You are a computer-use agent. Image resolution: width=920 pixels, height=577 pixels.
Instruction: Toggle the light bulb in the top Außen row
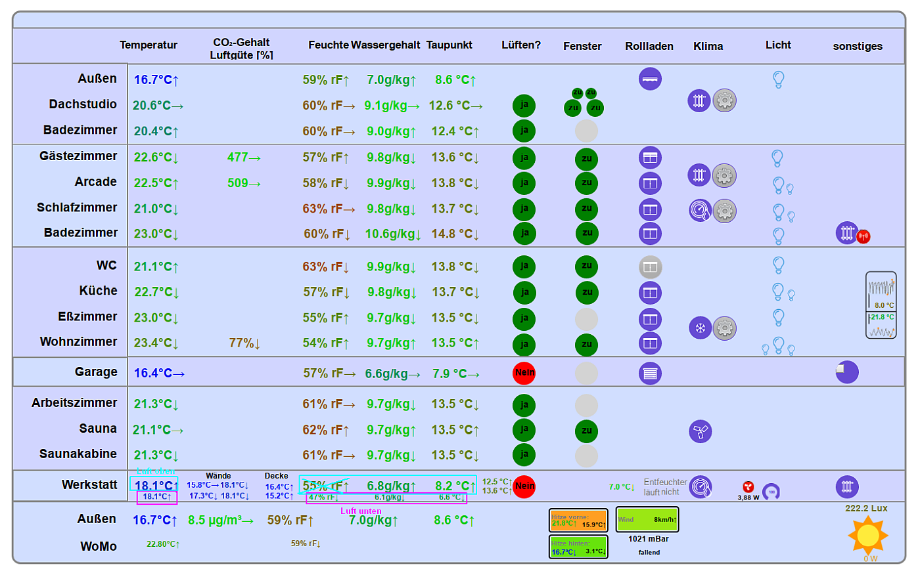tap(778, 79)
